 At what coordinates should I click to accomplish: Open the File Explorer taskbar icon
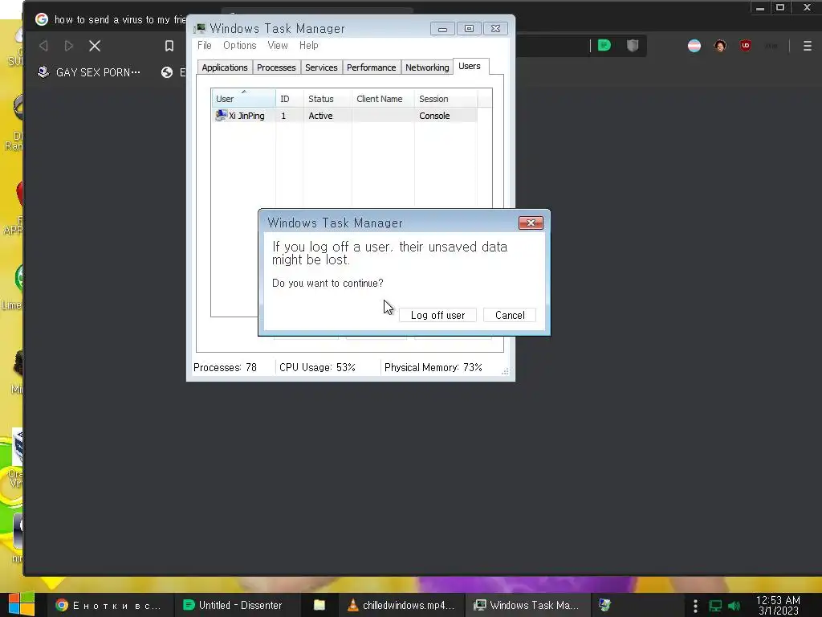(x=319, y=606)
